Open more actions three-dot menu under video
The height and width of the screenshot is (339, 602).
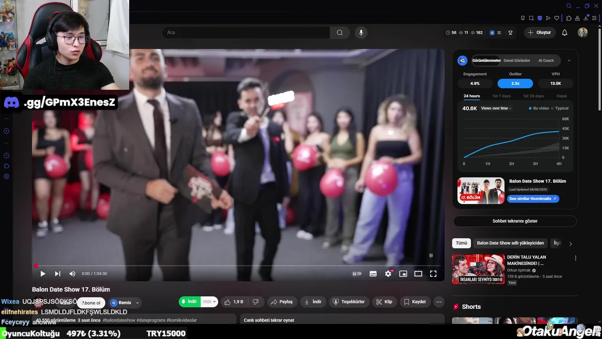coord(439,302)
